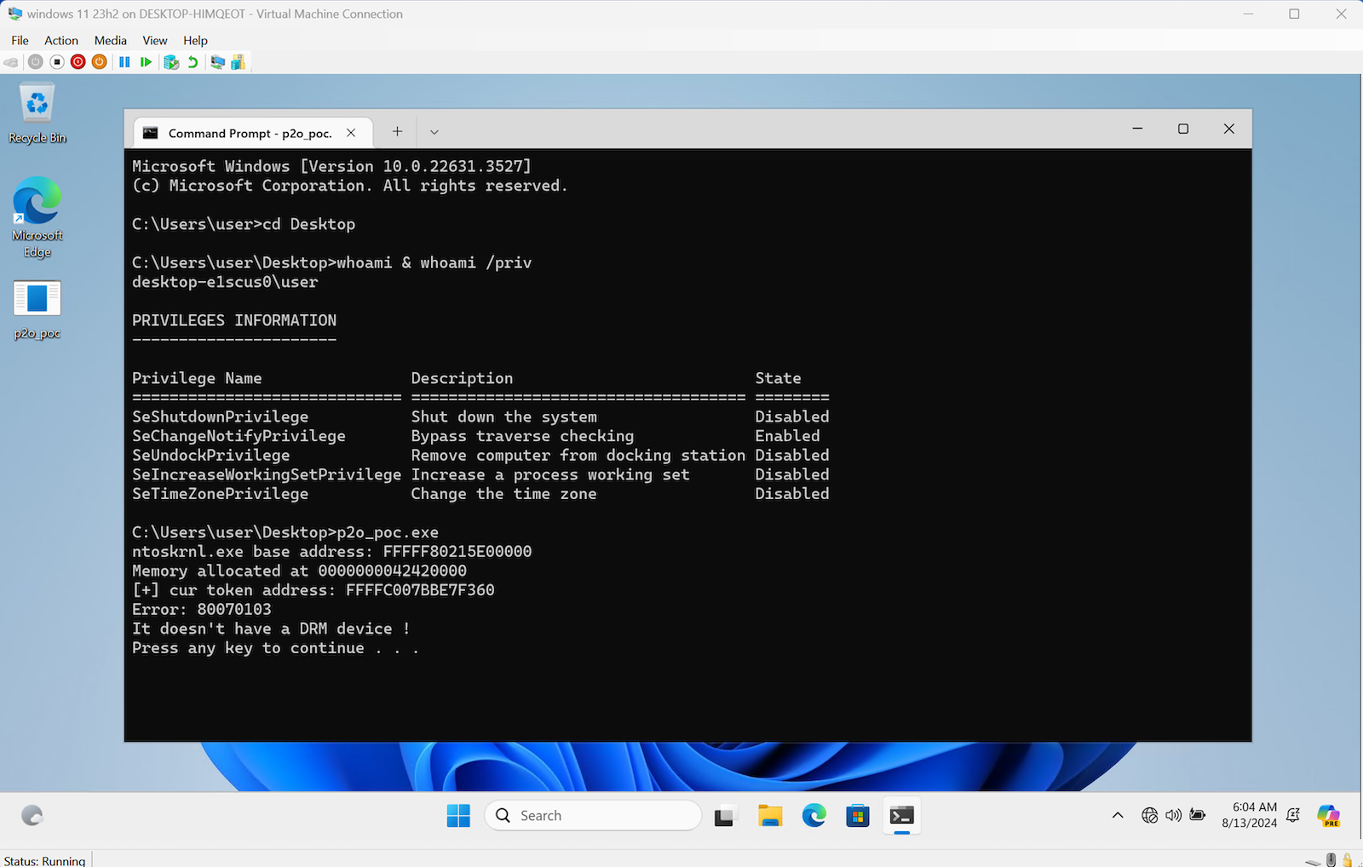
Task: Click the green Reset play icon
Action: click(x=146, y=62)
